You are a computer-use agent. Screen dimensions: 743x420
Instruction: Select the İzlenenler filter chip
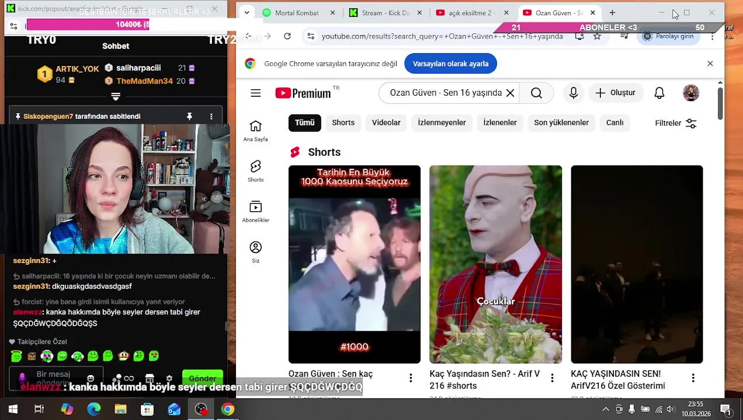pyautogui.click(x=500, y=123)
